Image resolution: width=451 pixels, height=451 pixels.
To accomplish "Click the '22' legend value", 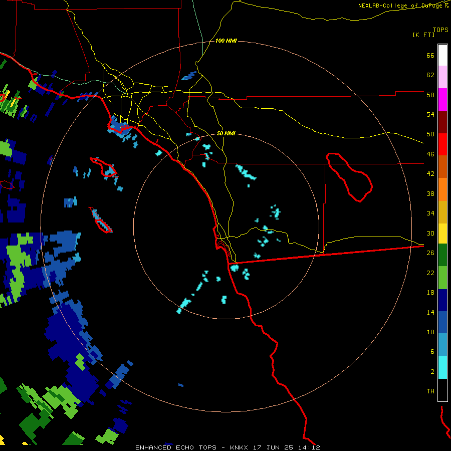I will point(430,273).
